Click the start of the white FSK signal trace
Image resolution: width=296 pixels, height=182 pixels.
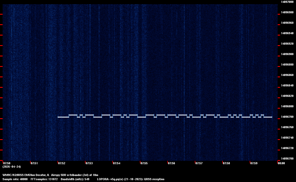(58, 117)
